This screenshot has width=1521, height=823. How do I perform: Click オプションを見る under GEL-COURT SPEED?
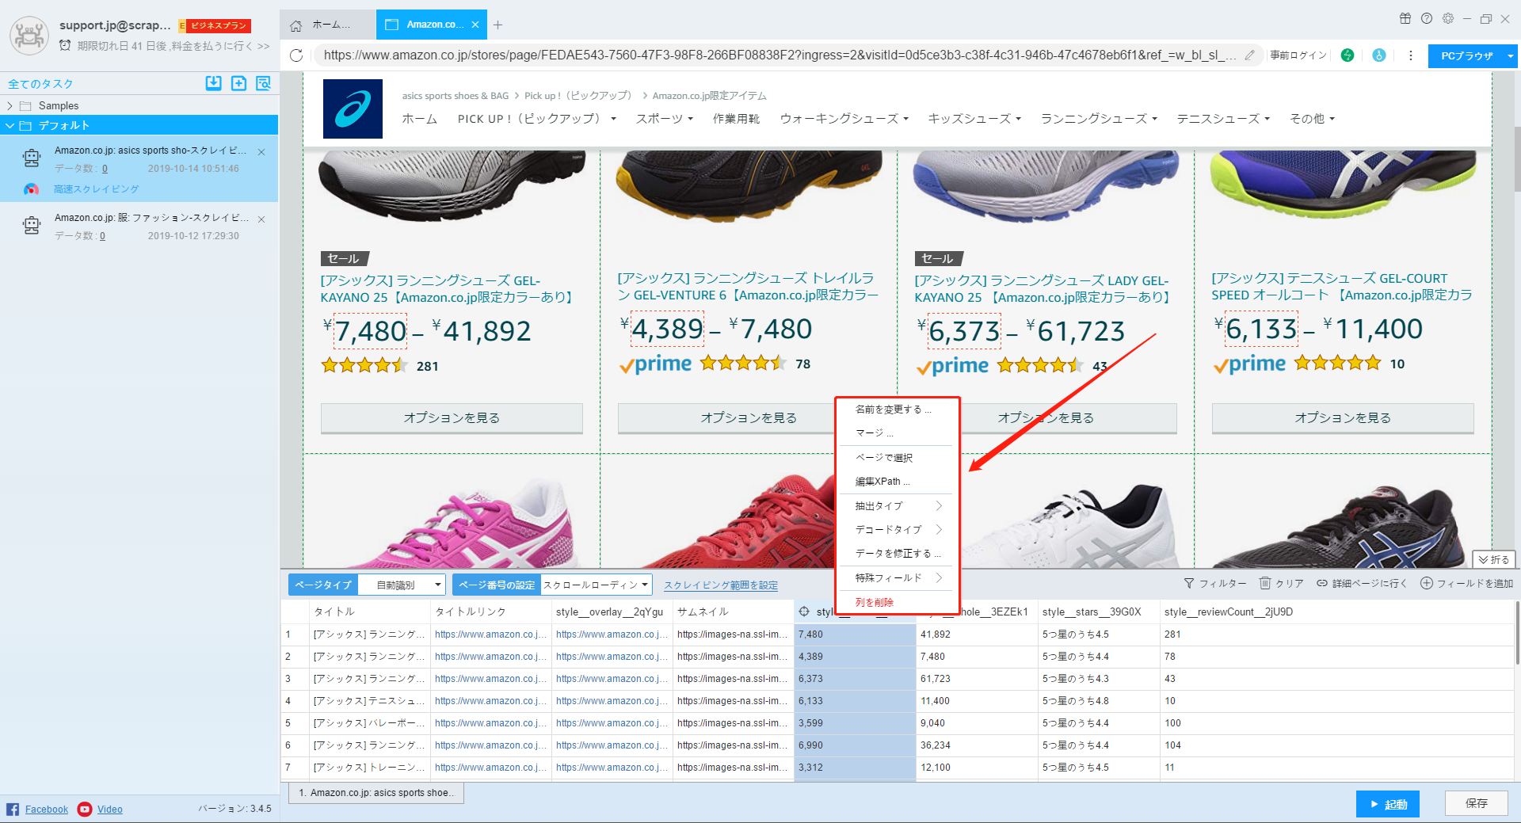[1343, 417]
